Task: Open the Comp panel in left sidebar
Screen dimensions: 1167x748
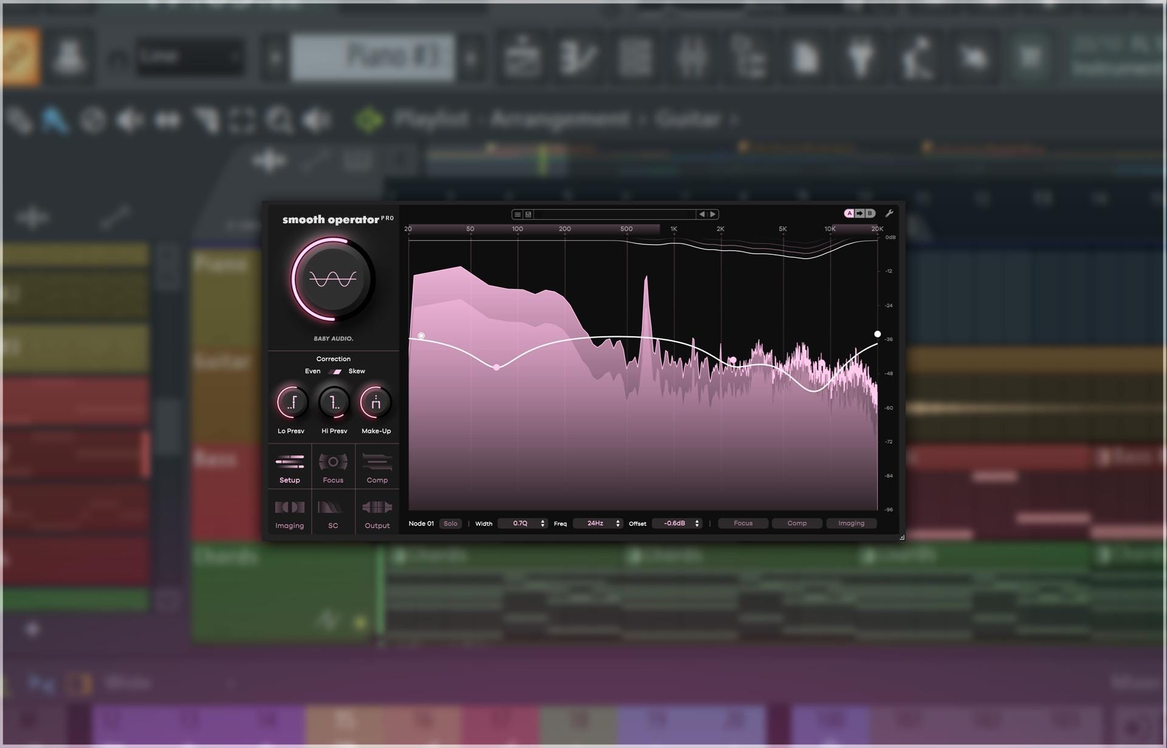Action: (377, 467)
